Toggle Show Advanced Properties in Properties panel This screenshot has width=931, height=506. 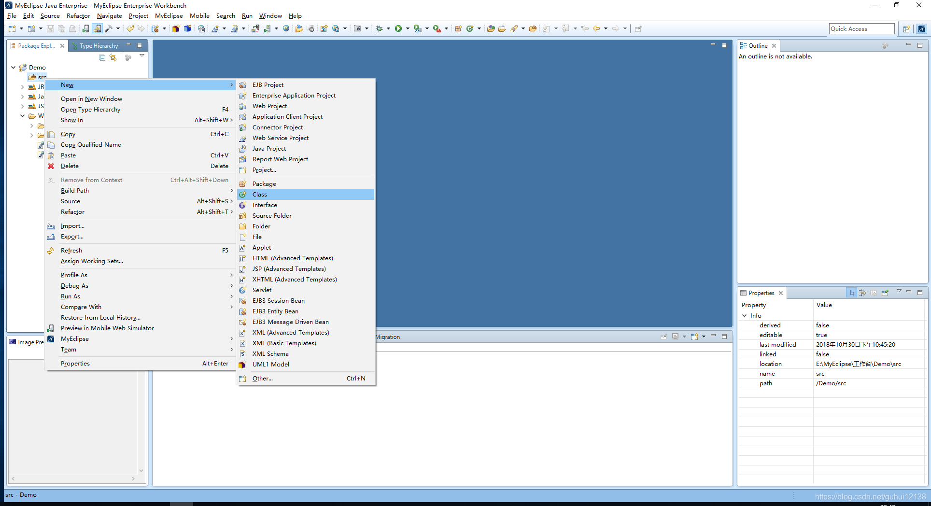pyautogui.click(x=862, y=293)
